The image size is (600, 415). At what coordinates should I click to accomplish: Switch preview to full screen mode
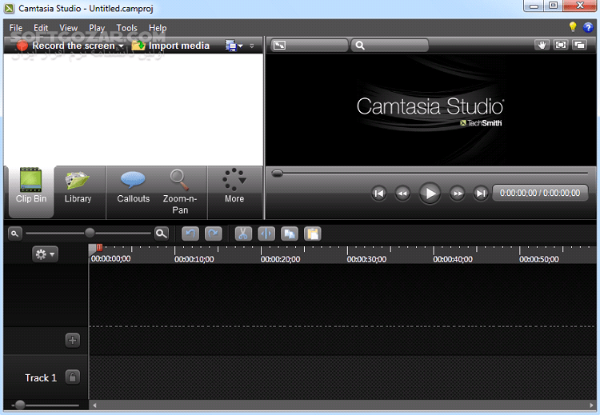561,45
